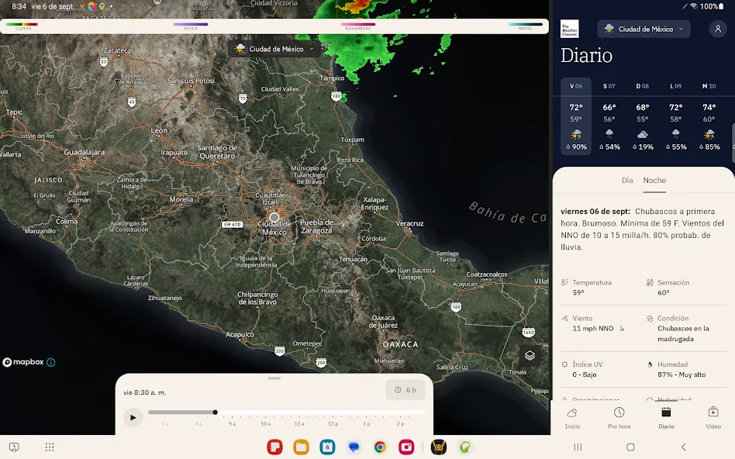The width and height of the screenshot is (735, 459).
Task: Switch to the Día tab
Action: tap(627, 181)
